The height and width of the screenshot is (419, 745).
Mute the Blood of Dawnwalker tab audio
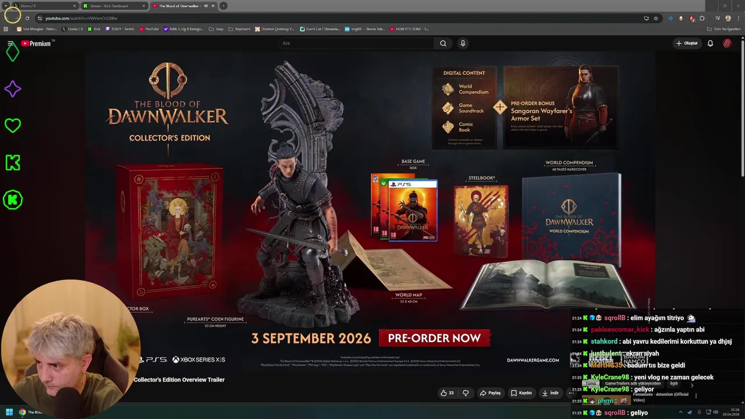205,6
